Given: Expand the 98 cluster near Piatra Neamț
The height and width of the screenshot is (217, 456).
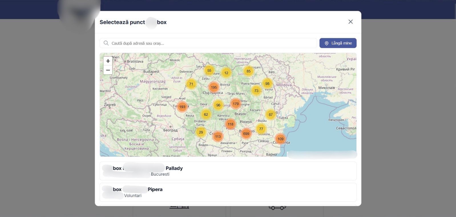Looking at the screenshot, I should click(x=267, y=84).
